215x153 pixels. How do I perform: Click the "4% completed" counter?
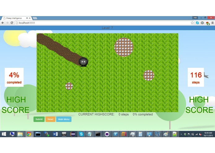pos(14,77)
